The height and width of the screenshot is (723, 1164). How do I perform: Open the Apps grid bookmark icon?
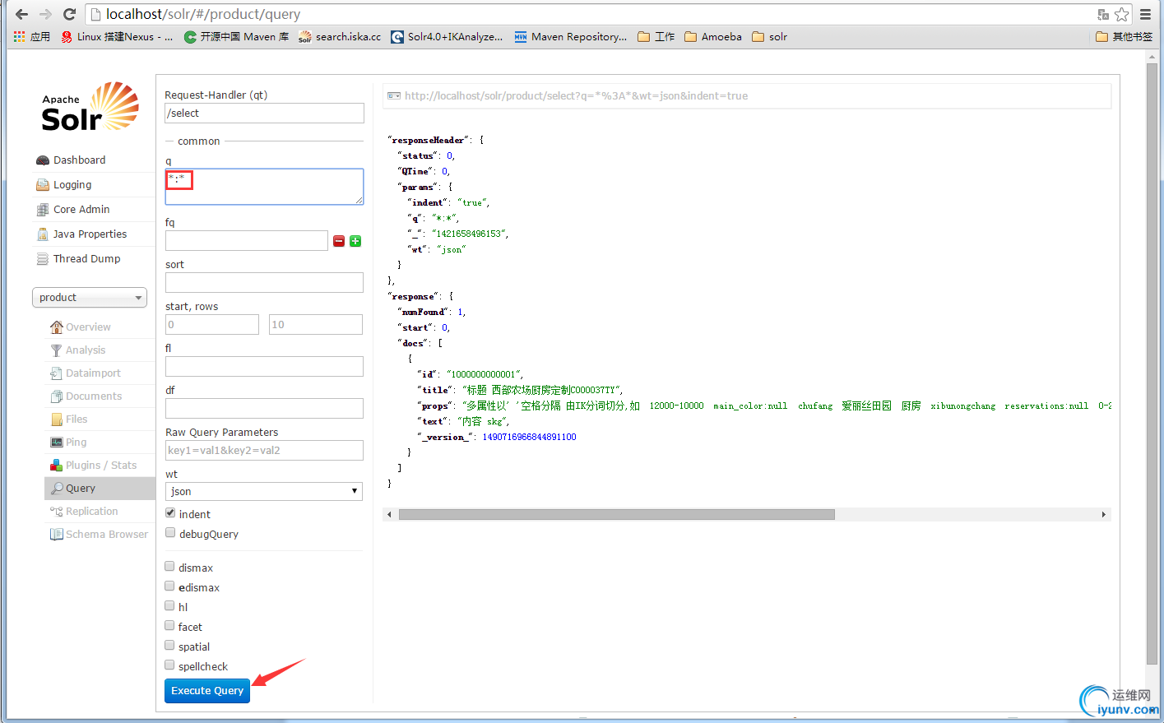[x=20, y=36]
